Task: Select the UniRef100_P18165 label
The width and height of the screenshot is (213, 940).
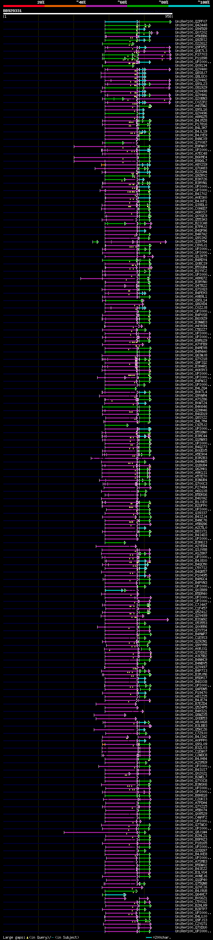Action: click(x=191, y=843)
